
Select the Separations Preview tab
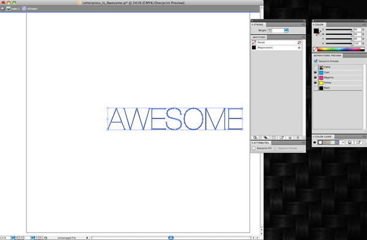[327, 56]
